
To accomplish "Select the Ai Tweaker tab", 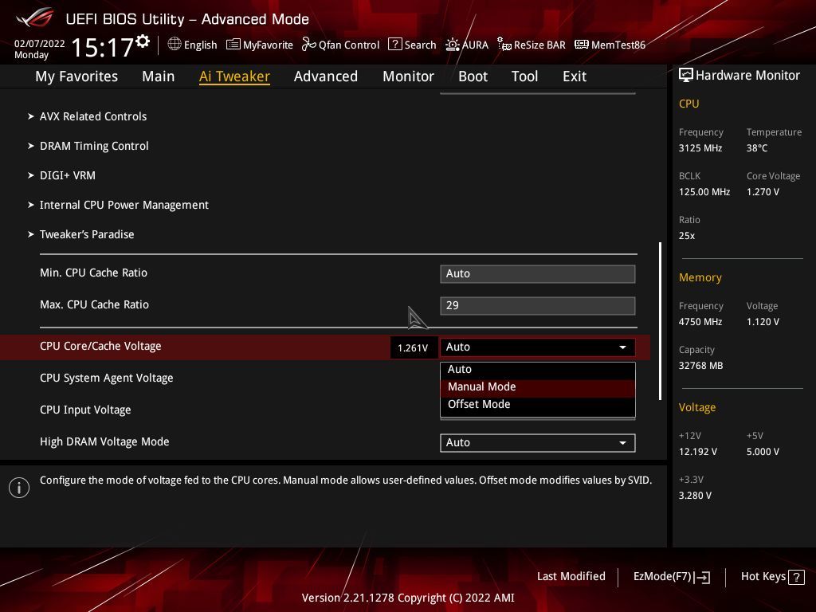I will pyautogui.click(x=234, y=76).
